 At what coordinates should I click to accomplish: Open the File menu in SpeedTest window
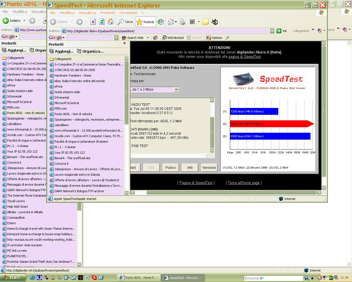pos(53,13)
